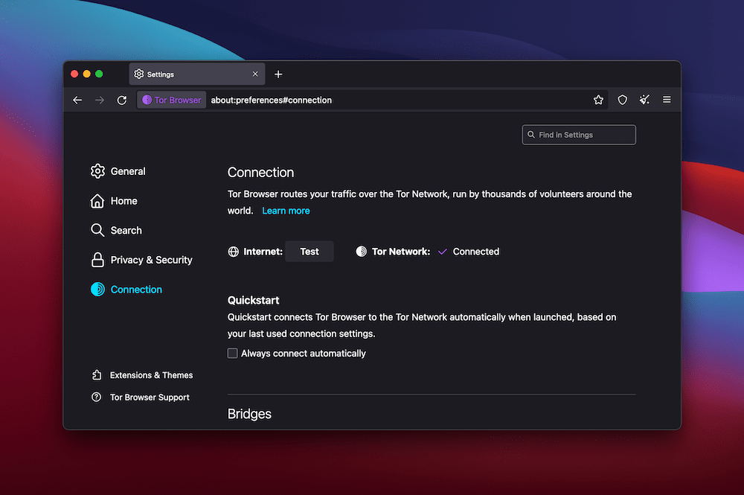Click the purple Tor Browser circuit button
The height and width of the screenshot is (495, 744).
pos(171,99)
